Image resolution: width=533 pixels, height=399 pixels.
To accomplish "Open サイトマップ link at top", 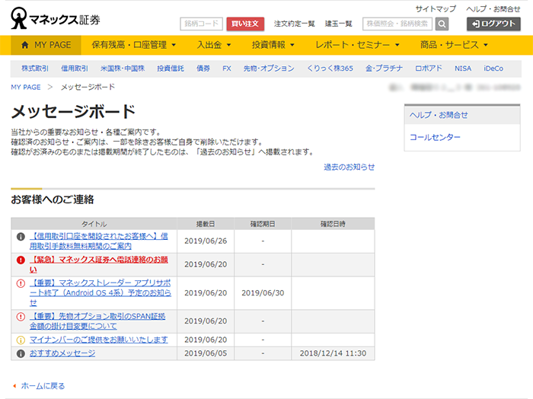I will [x=436, y=9].
